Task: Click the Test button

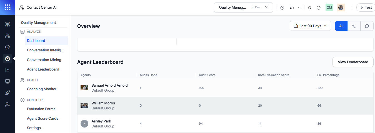Action: (366, 7)
